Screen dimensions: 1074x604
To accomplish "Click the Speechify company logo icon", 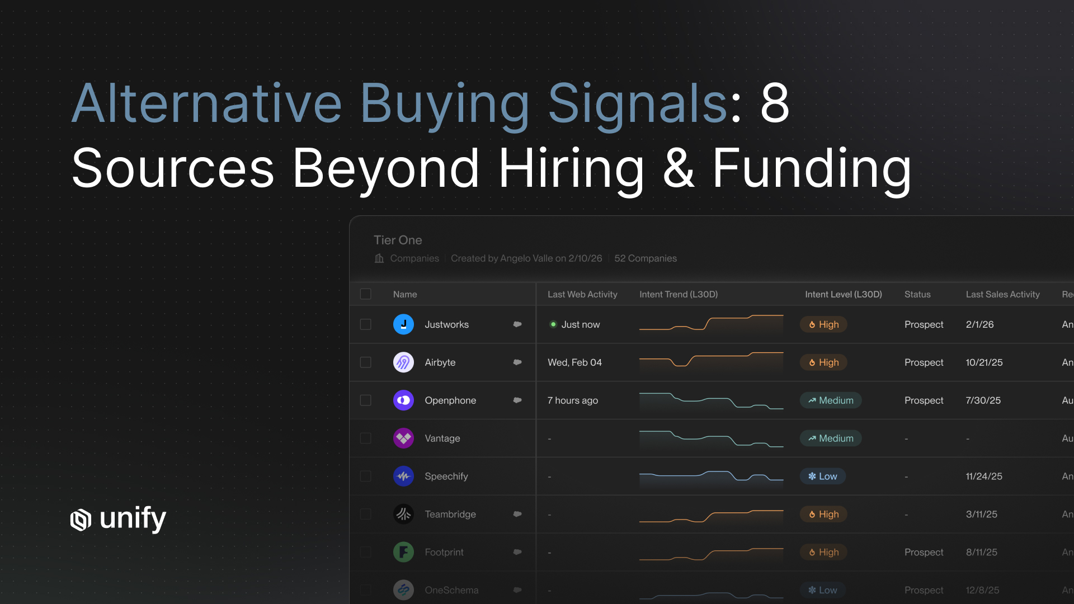I will [x=403, y=476].
